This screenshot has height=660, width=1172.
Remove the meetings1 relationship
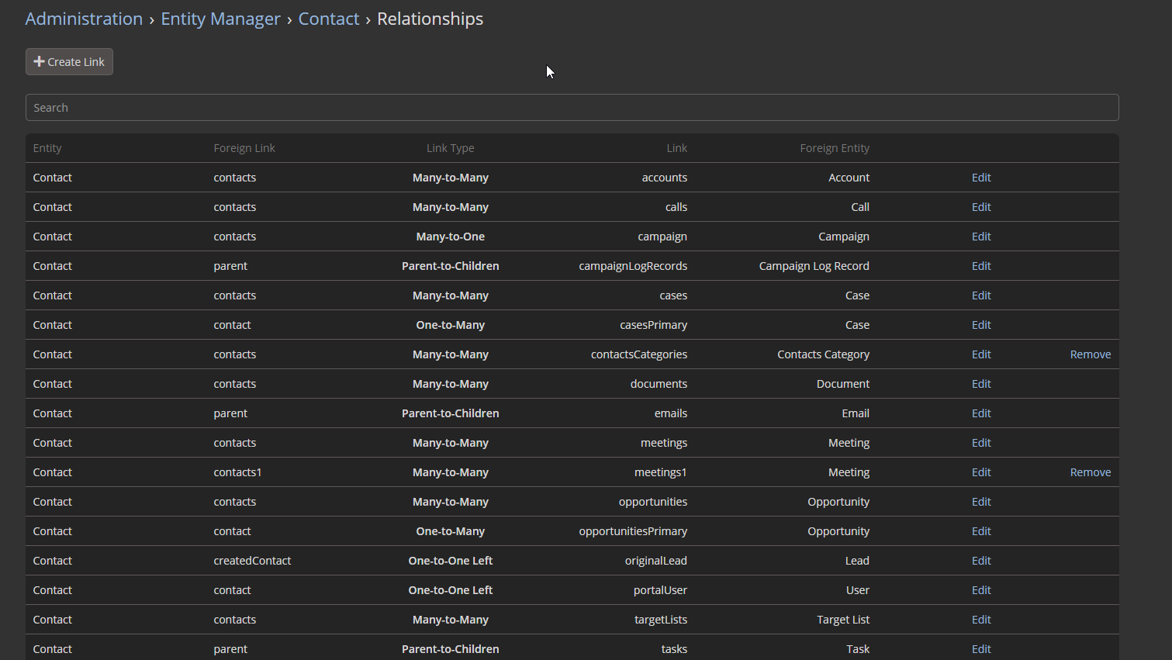pos(1090,472)
